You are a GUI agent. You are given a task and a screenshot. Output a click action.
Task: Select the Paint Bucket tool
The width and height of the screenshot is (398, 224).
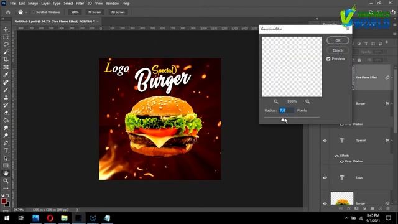(6, 120)
